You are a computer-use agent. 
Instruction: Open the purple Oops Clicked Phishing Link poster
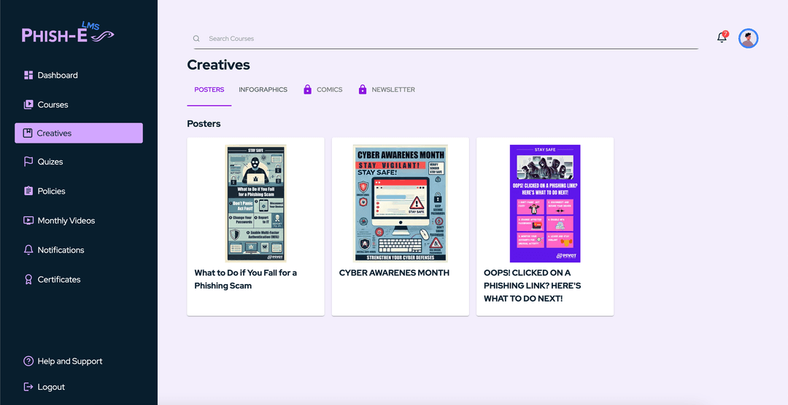click(545, 203)
